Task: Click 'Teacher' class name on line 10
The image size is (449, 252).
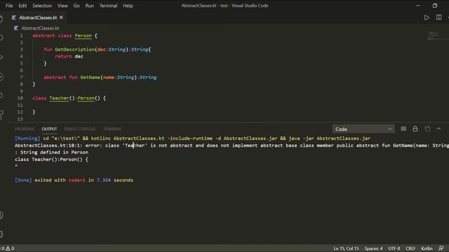Action: coord(59,98)
